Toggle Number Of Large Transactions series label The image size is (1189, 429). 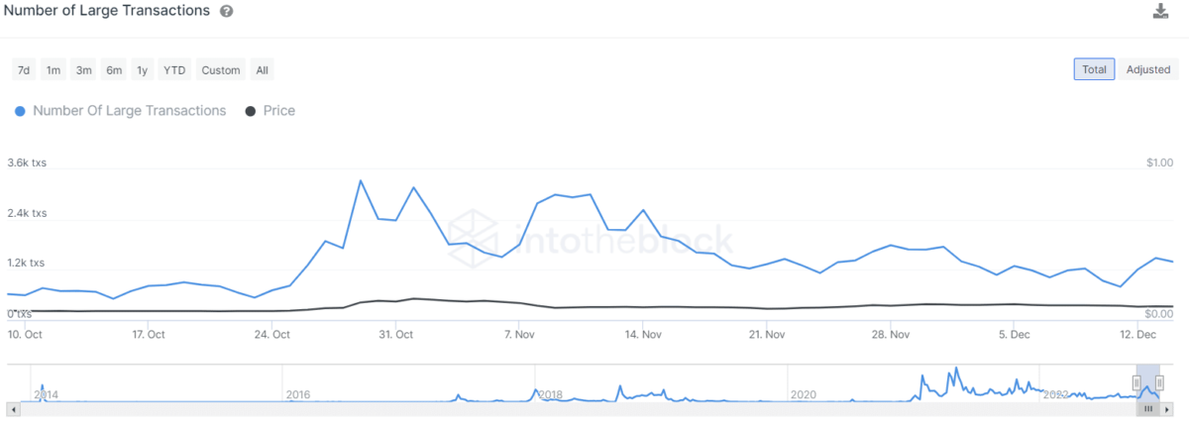129,111
